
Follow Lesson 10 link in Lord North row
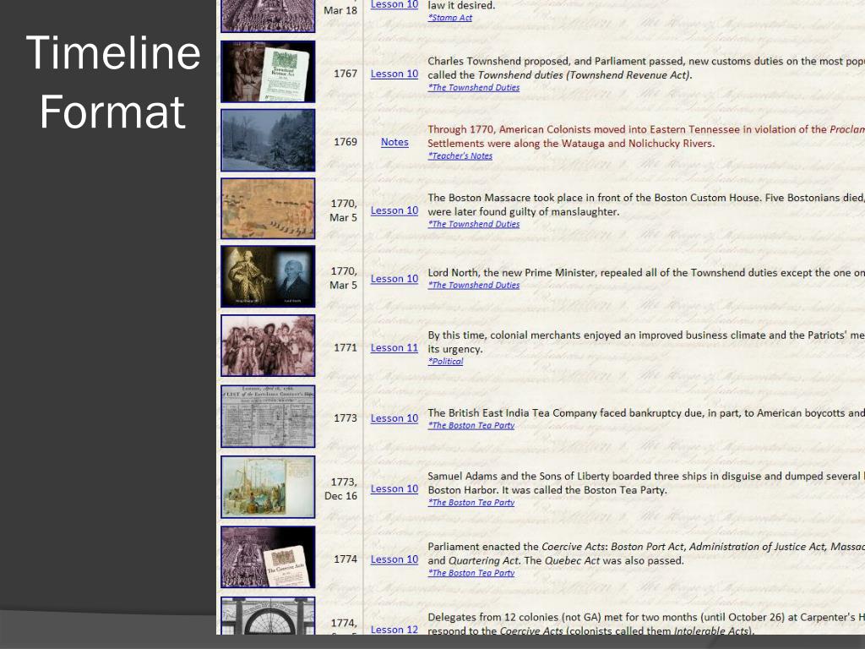pos(394,279)
